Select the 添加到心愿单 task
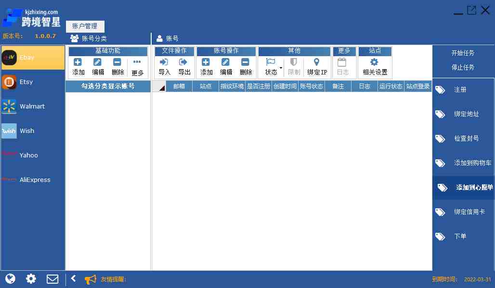The image size is (495, 288). (x=463, y=188)
